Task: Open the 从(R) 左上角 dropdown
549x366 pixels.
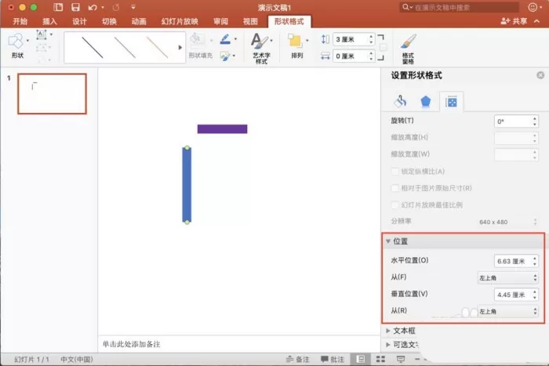Action: 507,311
